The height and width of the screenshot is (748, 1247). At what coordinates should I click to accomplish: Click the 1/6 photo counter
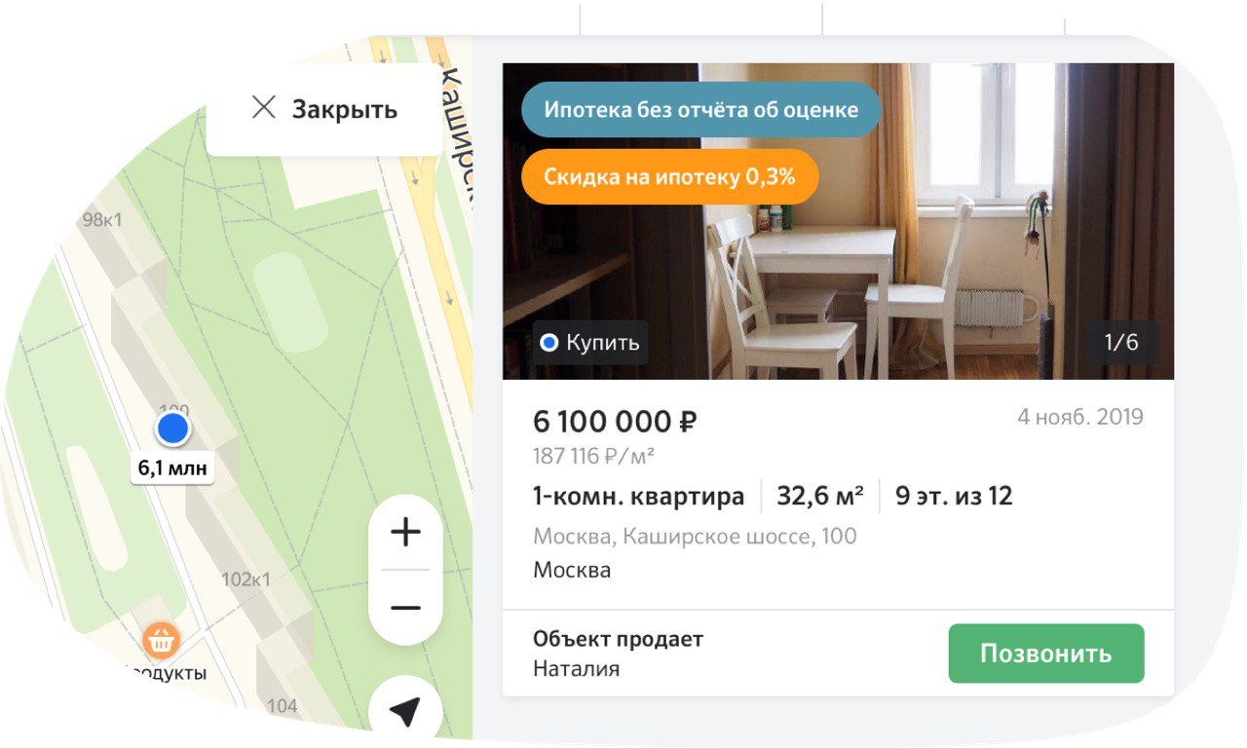(x=1121, y=343)
